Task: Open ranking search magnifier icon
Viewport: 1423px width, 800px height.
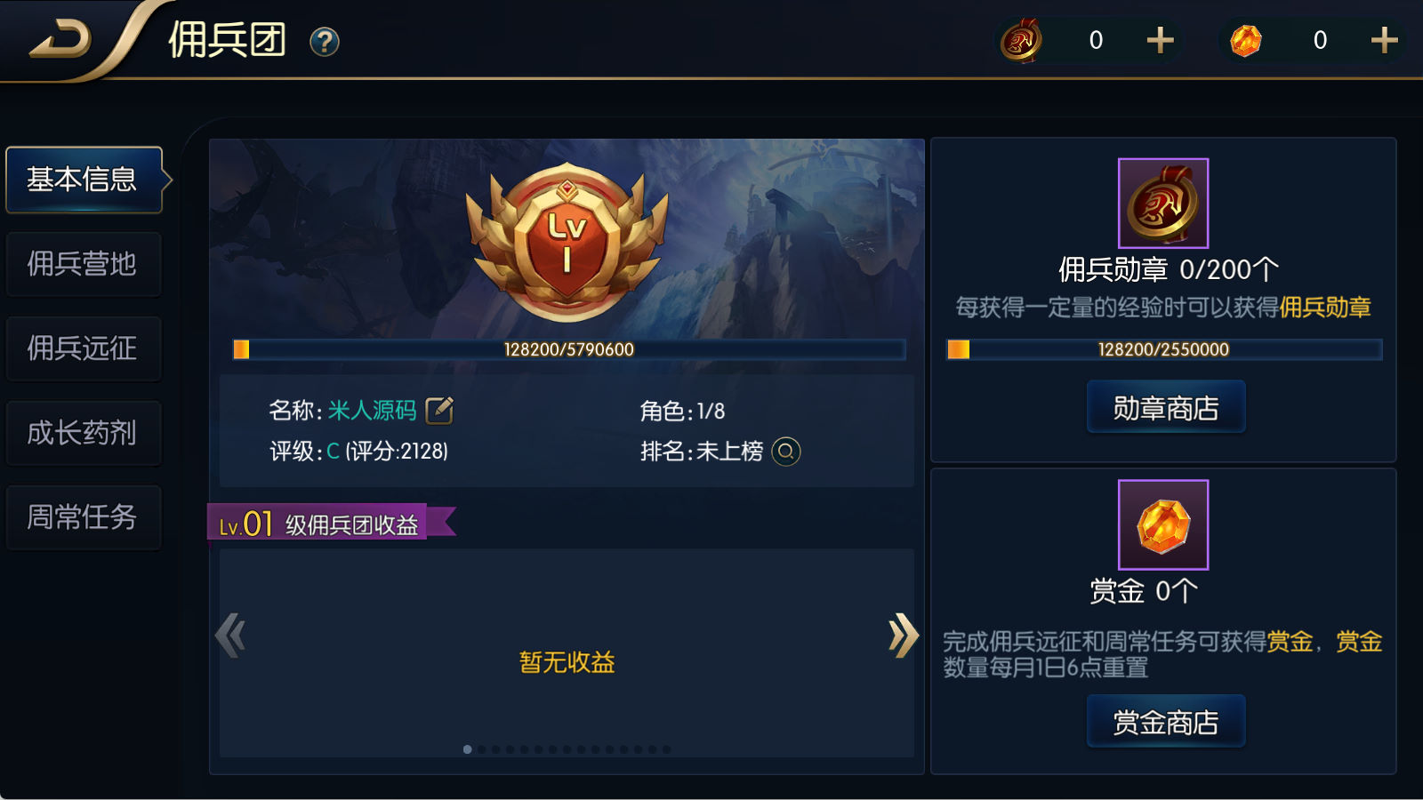Action: pyautogui.click(x=786, y=452)
